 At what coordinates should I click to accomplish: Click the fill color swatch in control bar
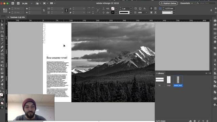point(113,8)
